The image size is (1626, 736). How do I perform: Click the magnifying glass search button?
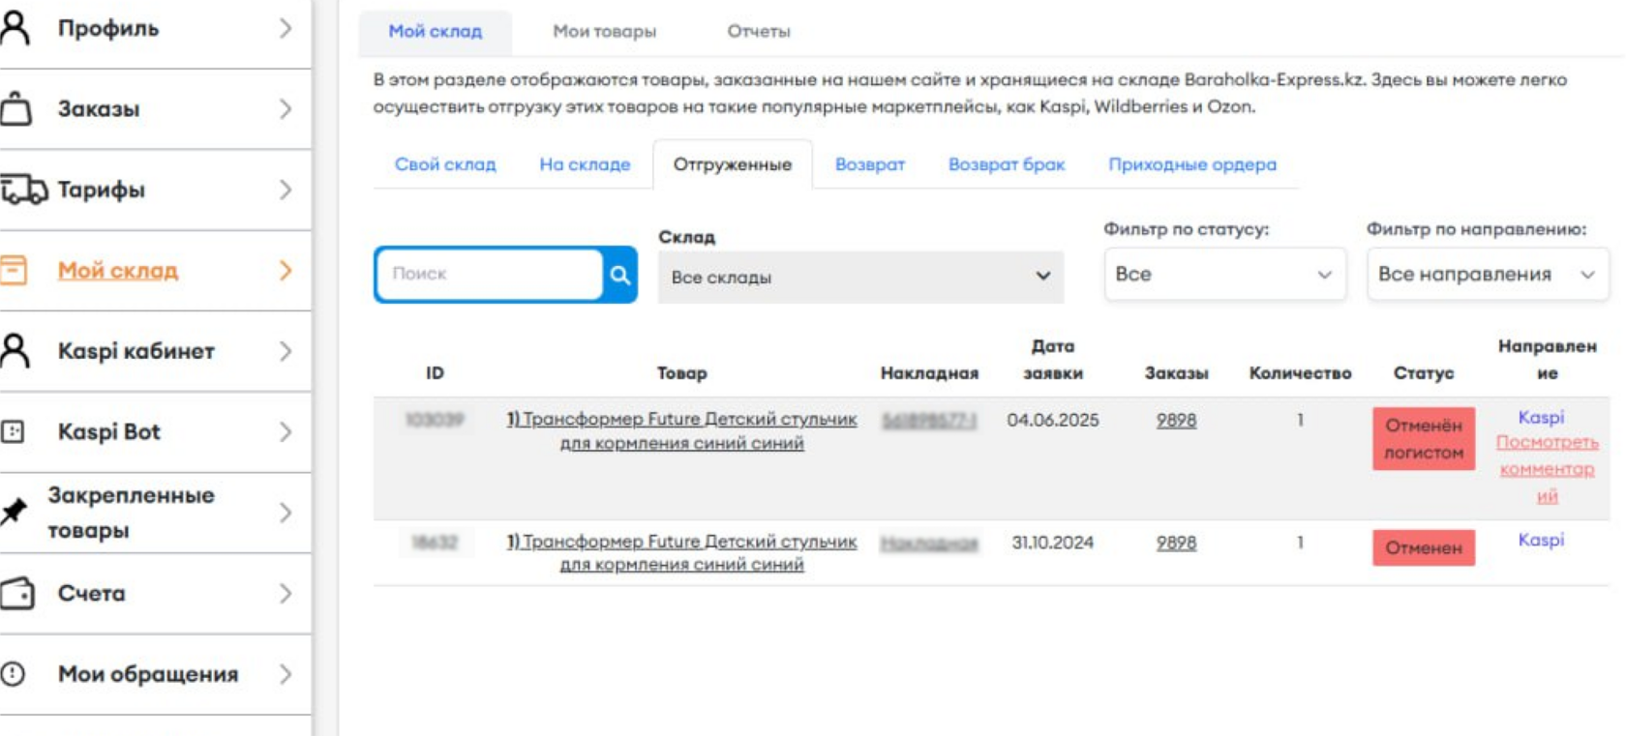(x=619, y=275)
